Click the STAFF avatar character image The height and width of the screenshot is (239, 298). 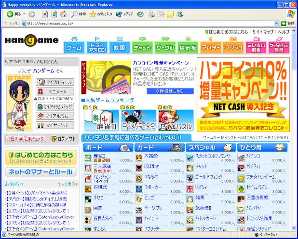19,103
